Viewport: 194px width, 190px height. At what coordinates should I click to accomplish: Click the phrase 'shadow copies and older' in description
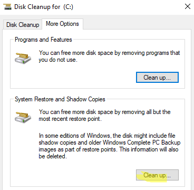point(70,142)
